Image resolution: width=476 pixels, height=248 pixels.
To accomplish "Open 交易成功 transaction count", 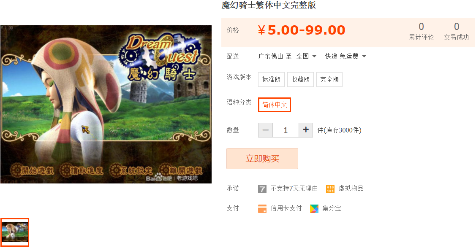I will point(456,32).
